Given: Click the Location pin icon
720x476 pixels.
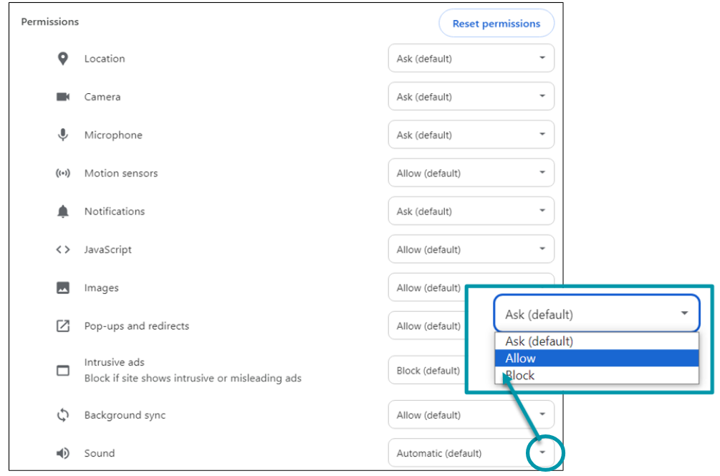Looking at the screenshot, I should 63,58.
